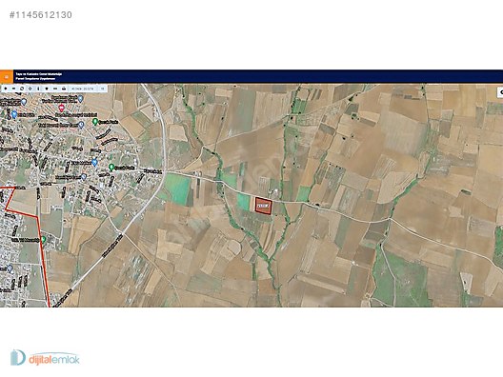The height and width of the screenshot is (377, 503).
Task: Select the circle-slash clear tool
Action: 22,89
